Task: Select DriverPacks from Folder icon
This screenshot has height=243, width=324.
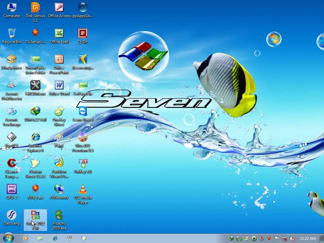Action: point(35,64)
